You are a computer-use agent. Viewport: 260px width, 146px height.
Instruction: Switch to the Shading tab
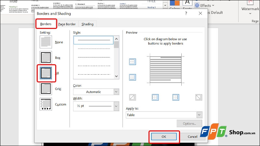pos(87,24)
